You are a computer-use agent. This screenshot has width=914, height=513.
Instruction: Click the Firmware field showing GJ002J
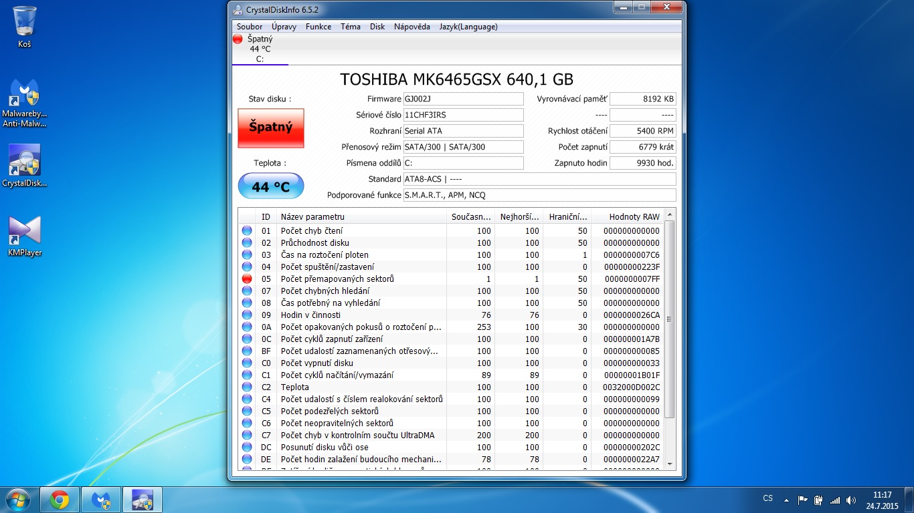[x=463, y=99]
